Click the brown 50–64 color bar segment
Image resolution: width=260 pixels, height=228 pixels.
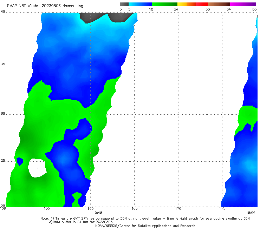(219, 4)
